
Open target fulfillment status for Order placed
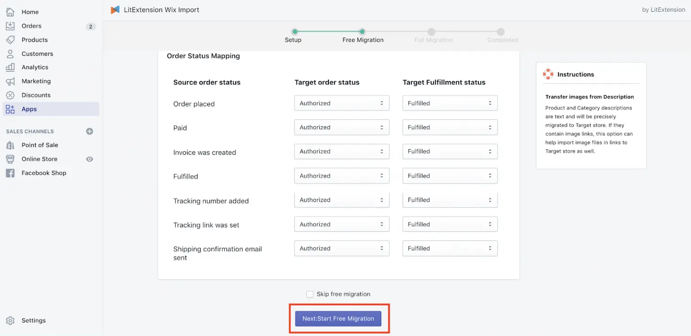pyautogui.click(x=450, y=103)
